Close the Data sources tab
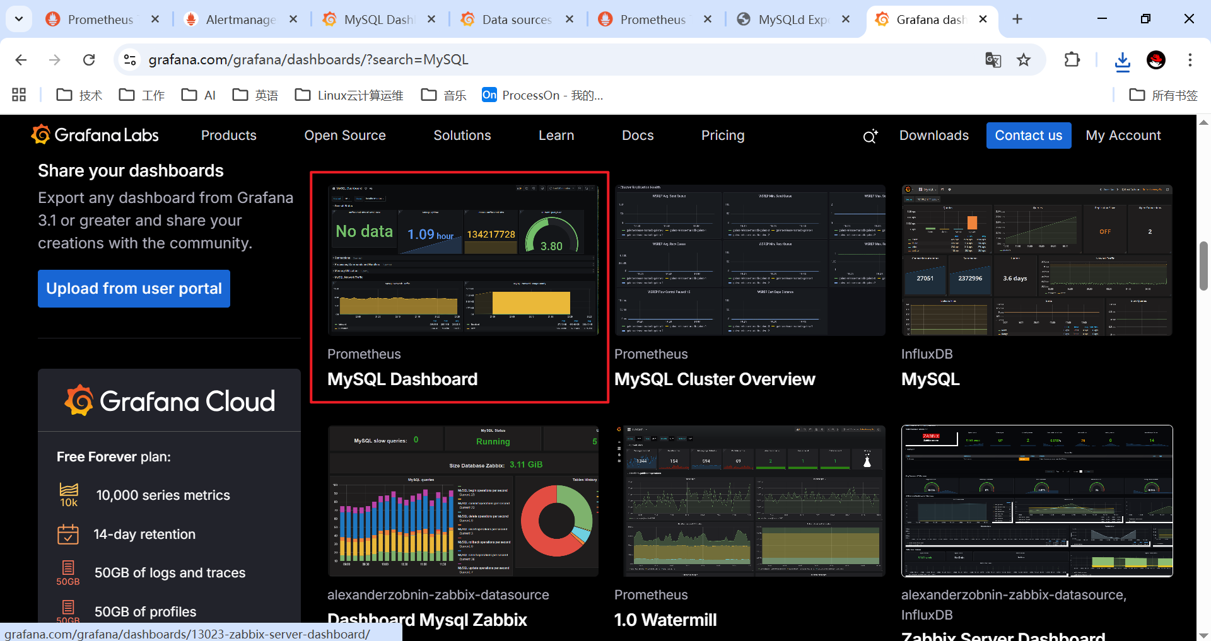This screenshot has height=641, width=1211. tap(570, 20)
